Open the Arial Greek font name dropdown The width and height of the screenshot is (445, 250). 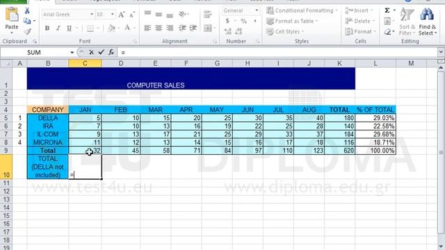click(92, 14)
